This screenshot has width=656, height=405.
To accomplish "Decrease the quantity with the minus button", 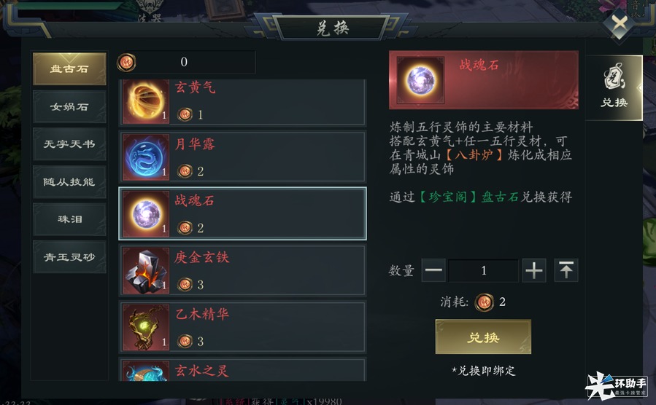I will (x=433, y=270).
